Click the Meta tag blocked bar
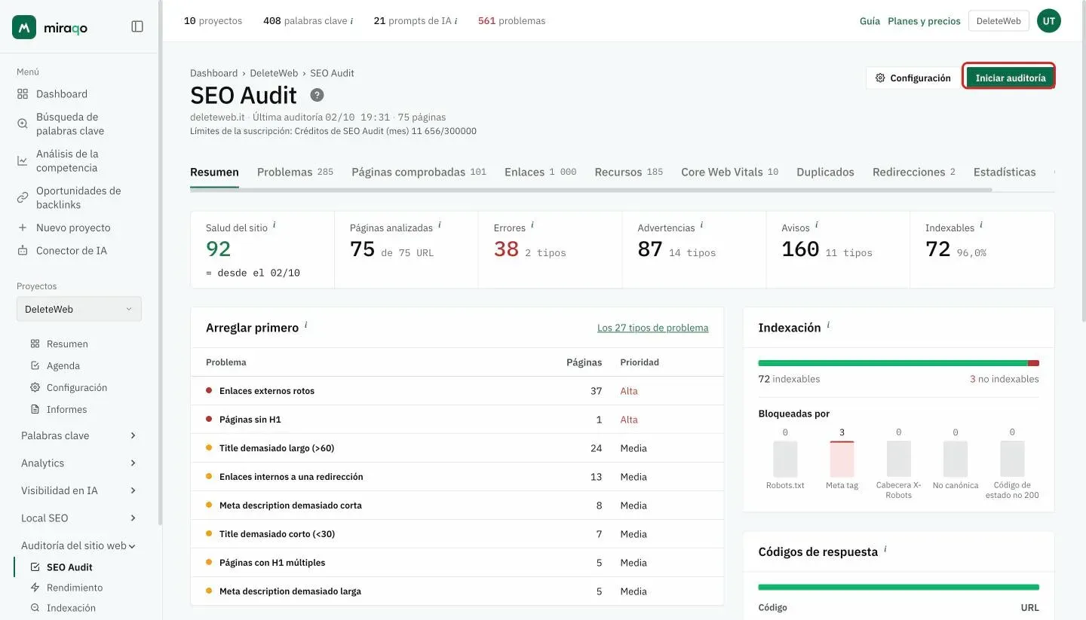Screen dimensions: 1086x620 (842, 459)
